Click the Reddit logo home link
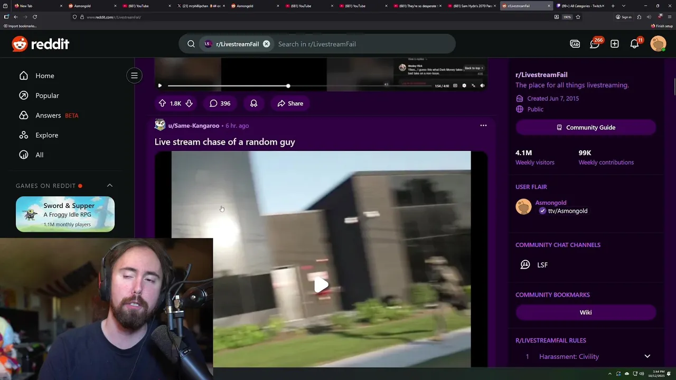 [x=41, y=44]
